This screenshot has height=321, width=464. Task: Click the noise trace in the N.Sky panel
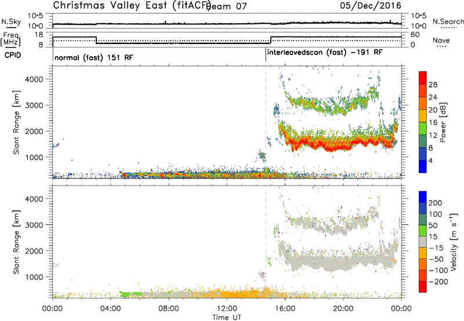tap(227, 23)
